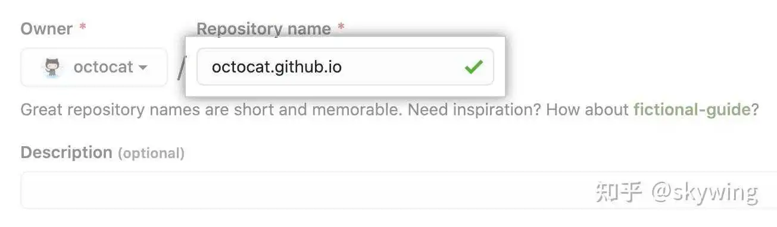
Task: Click the Description field label
Action: [x=67, y=153]
